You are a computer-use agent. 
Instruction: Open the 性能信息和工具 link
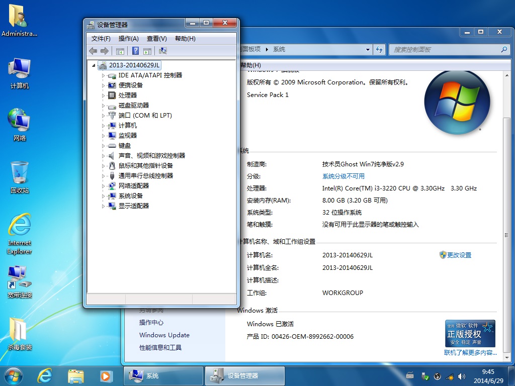pyautogui.click(x=160, y=348)
